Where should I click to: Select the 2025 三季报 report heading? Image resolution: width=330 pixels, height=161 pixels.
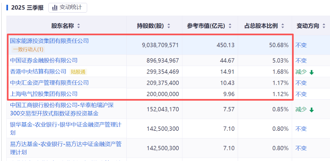tap(27, 8)
